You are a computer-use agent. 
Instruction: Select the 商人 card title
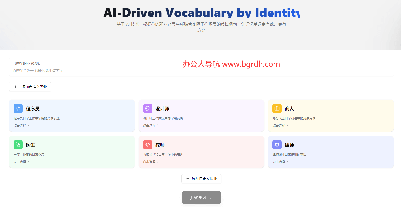[x=289, y=109]
